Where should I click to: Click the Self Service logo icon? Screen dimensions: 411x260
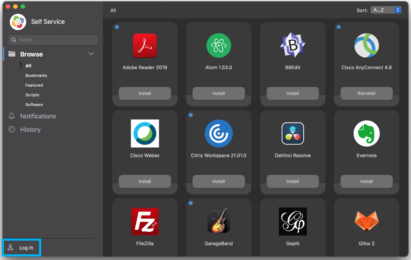pyautogui.click(x=18, y=22)
